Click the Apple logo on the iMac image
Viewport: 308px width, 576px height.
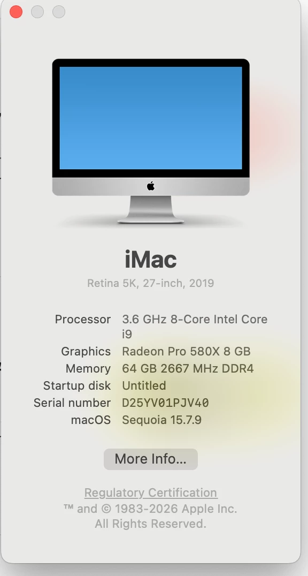[x=150, y=186]
